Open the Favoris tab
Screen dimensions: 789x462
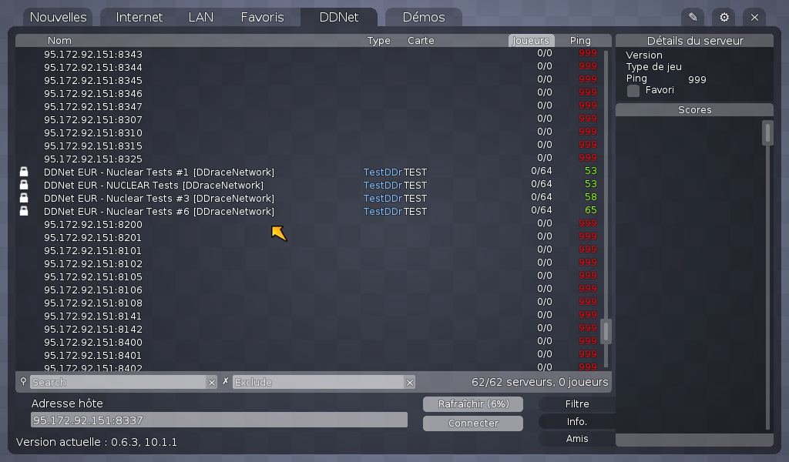[262, 17]
